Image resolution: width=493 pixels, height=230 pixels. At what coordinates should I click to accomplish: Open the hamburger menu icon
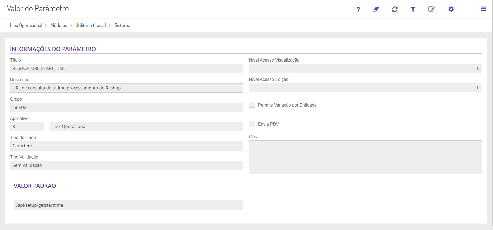click(x=483, y=9)
